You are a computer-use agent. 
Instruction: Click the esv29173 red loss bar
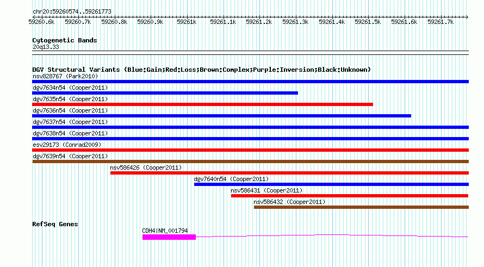pyautogui.click(x=250, y=150)
